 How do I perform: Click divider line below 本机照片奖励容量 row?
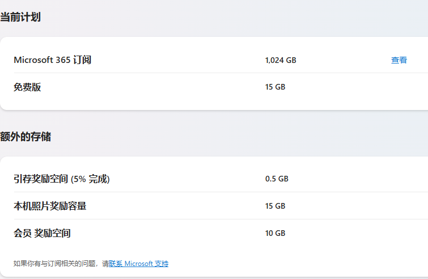point(221,219)
